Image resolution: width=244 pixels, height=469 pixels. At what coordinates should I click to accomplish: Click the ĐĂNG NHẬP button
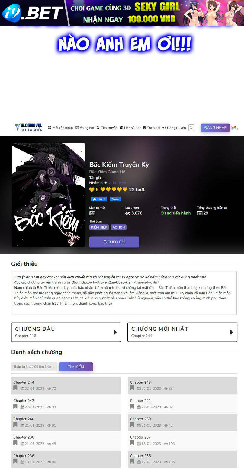tap(216, 127)
